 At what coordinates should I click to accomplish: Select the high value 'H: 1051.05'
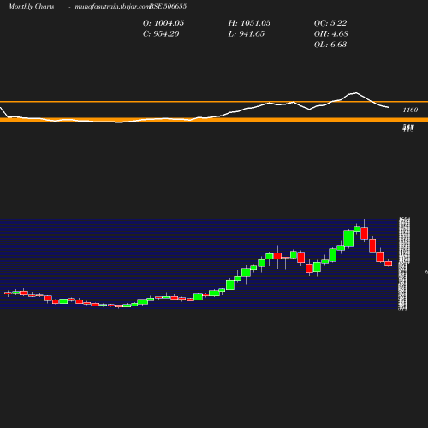click(x=249, y=23)
